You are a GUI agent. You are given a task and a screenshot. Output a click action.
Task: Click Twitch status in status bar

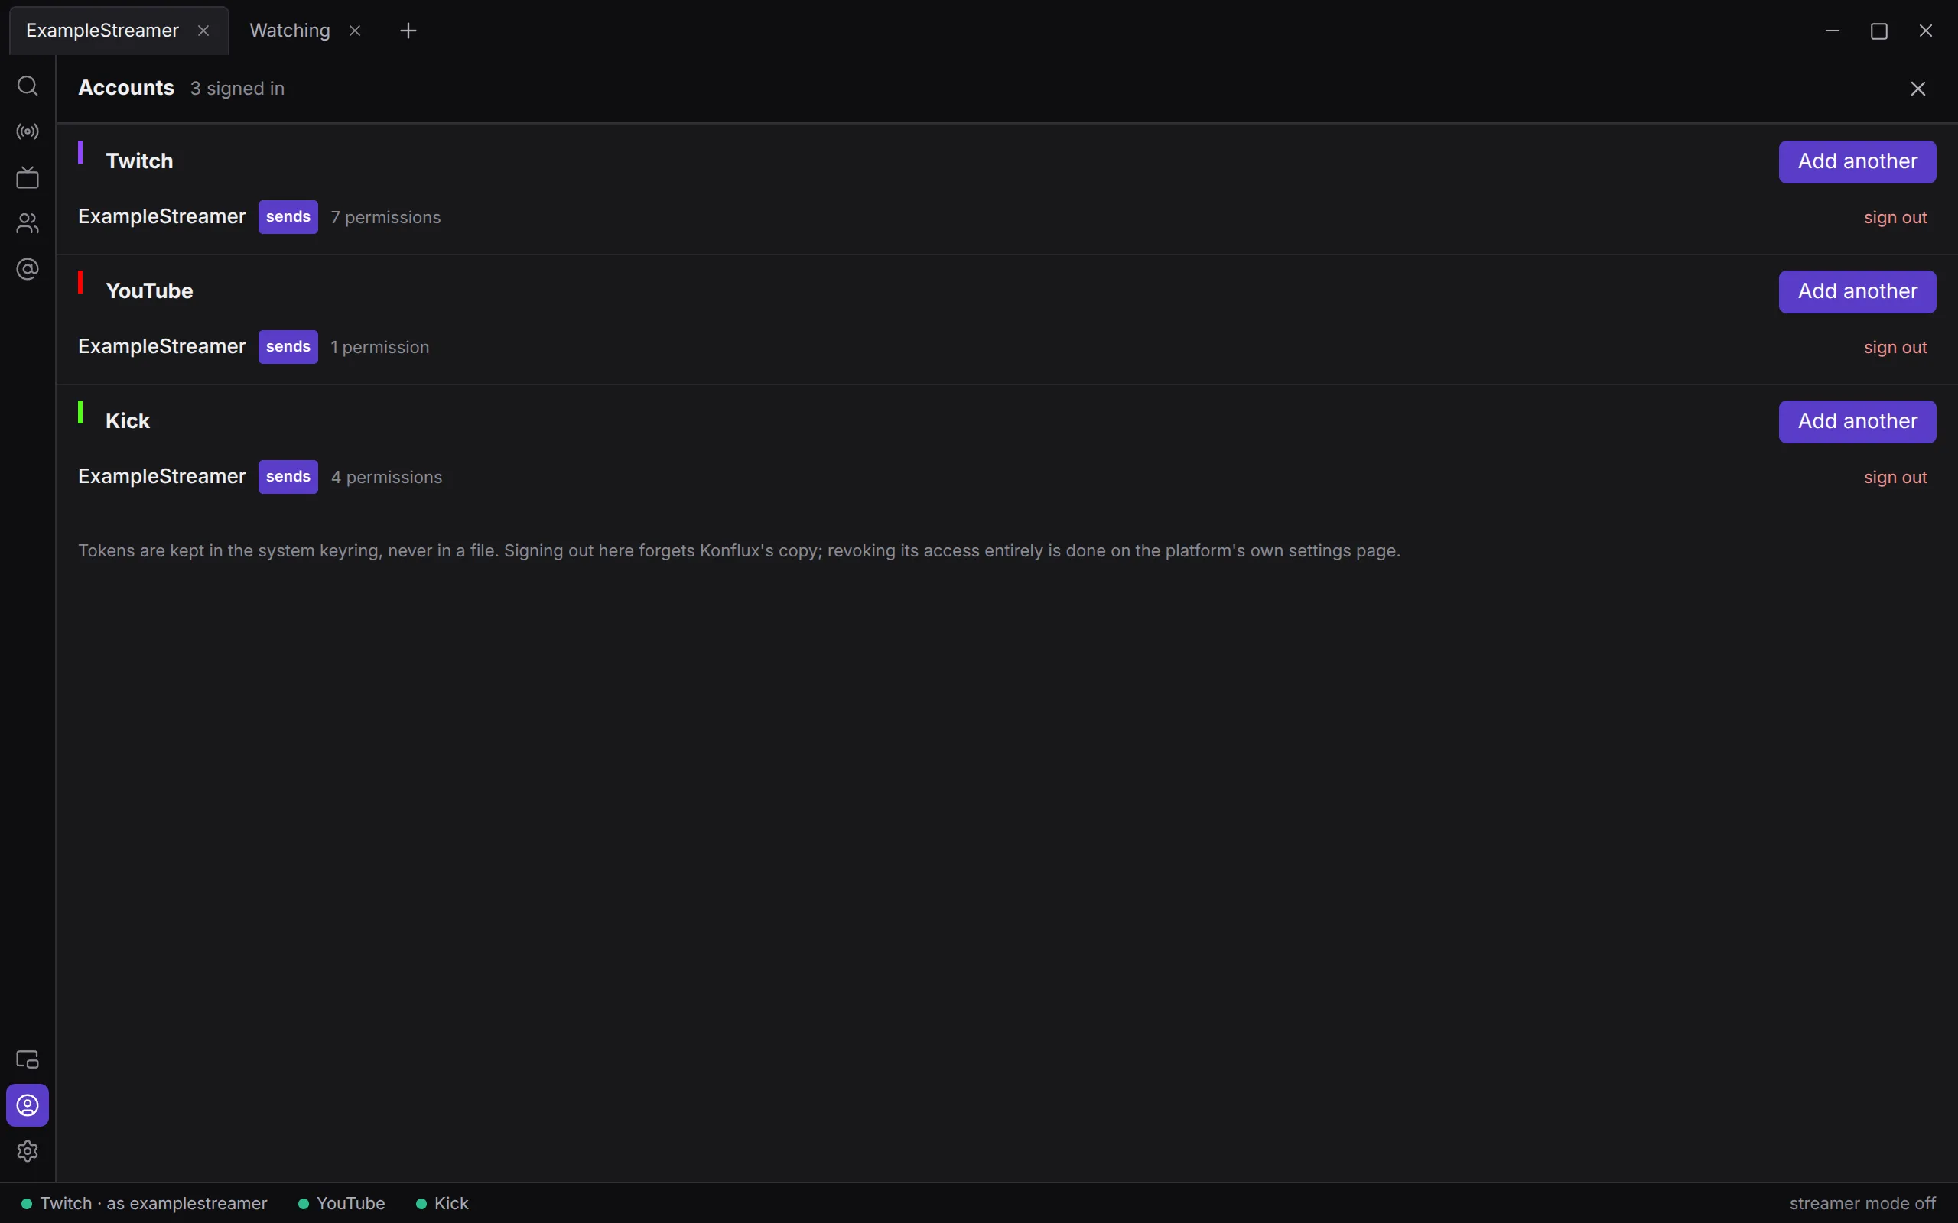coord(144,1204)
